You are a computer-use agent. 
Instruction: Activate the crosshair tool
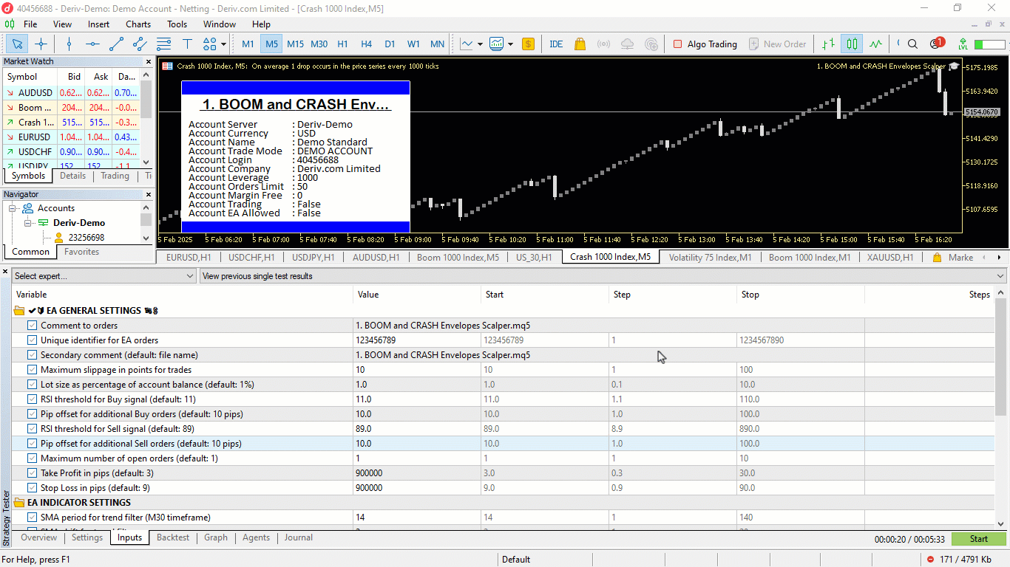(x=41, y=44)
